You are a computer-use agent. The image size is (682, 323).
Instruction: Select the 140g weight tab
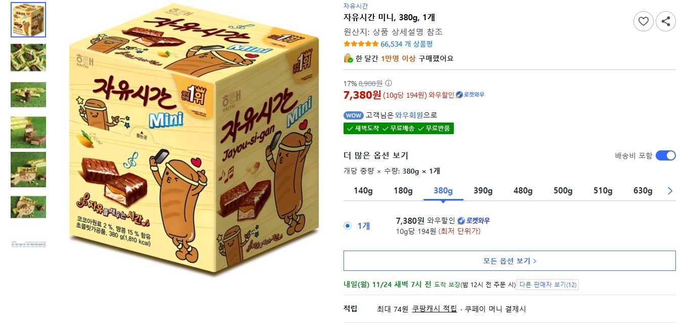point(363,191)
